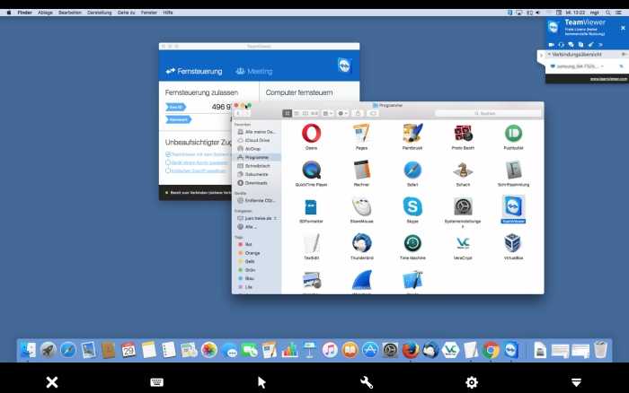This screenshot has width=629, height=393.
Task: Switch to the Fernsteuerung tab
Action: (x=194, y=71)
